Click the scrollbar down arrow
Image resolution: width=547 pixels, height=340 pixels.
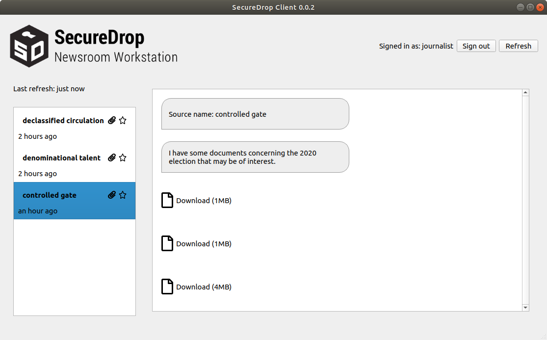(525, 308)
